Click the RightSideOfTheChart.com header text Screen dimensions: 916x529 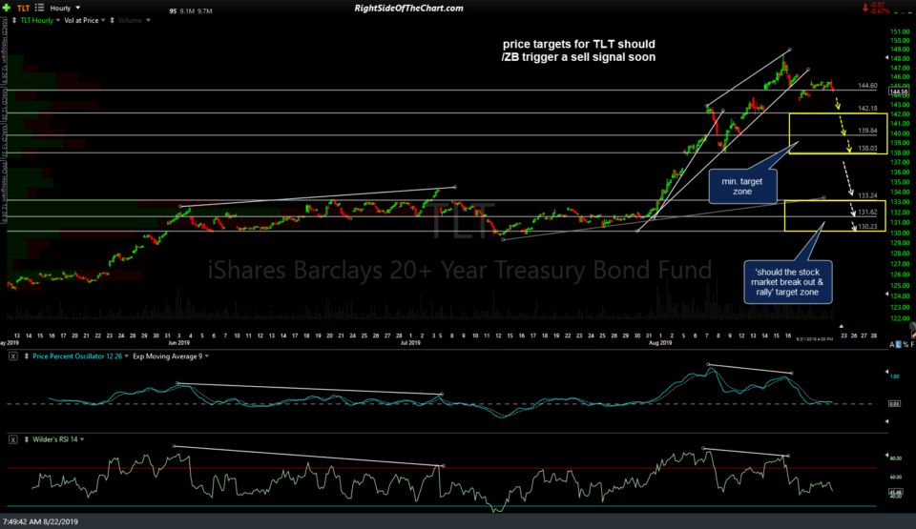click(x=408, y=9)
